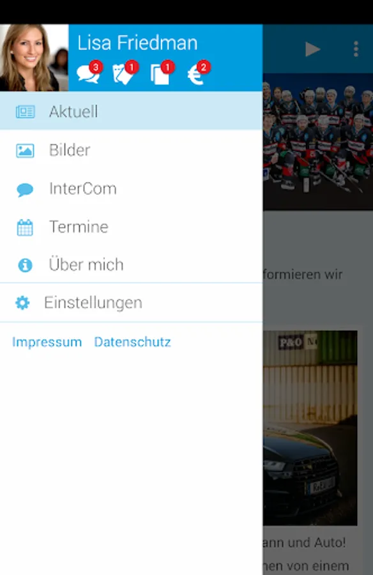This screenshot has width=373, height=575.
Task: Select the Aktuell menu entry
Action: click(132, 111)
